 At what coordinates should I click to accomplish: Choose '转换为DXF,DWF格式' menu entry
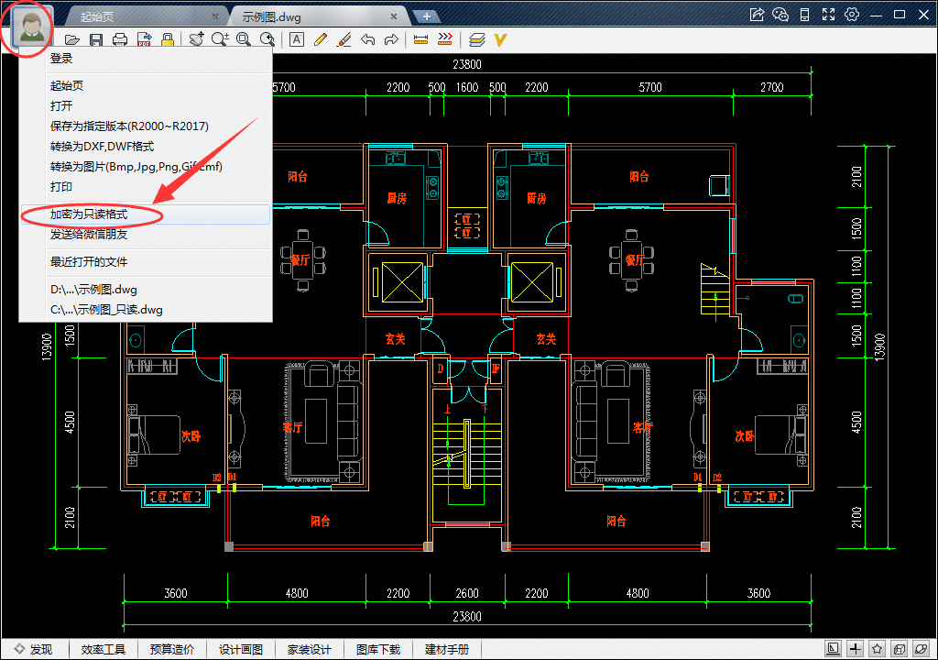coord(102,147)
